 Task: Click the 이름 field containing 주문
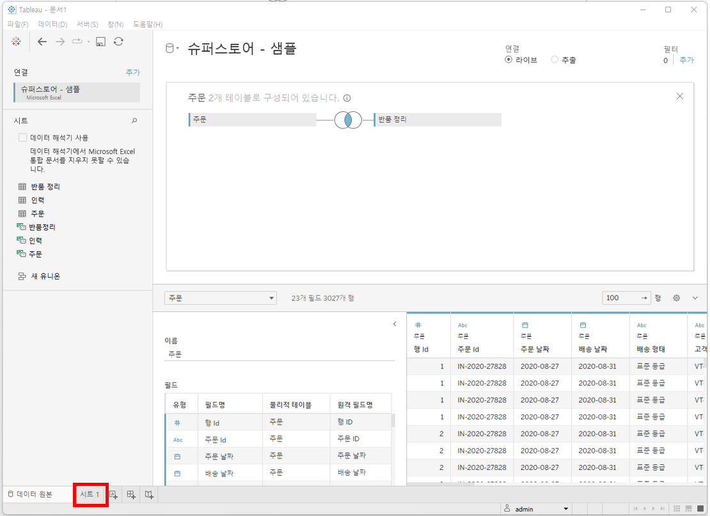tap(280, 354)
